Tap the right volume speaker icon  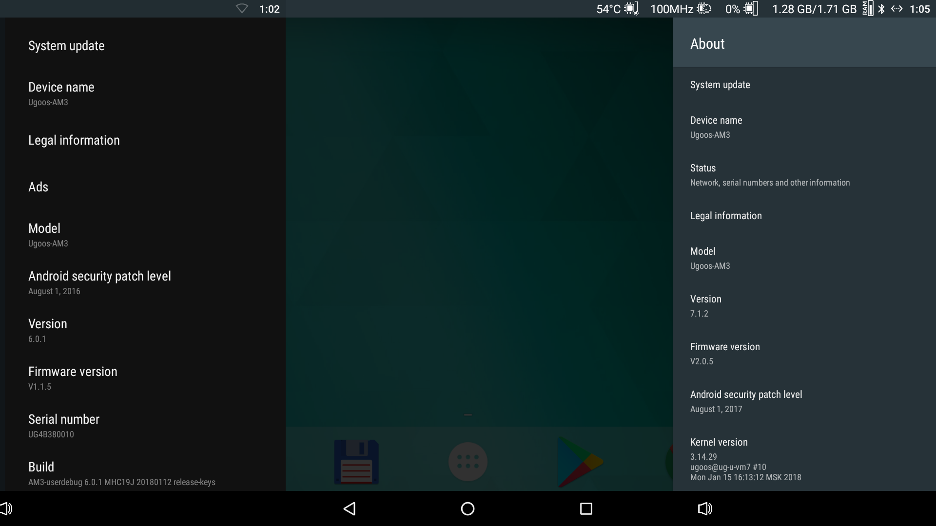705,509
